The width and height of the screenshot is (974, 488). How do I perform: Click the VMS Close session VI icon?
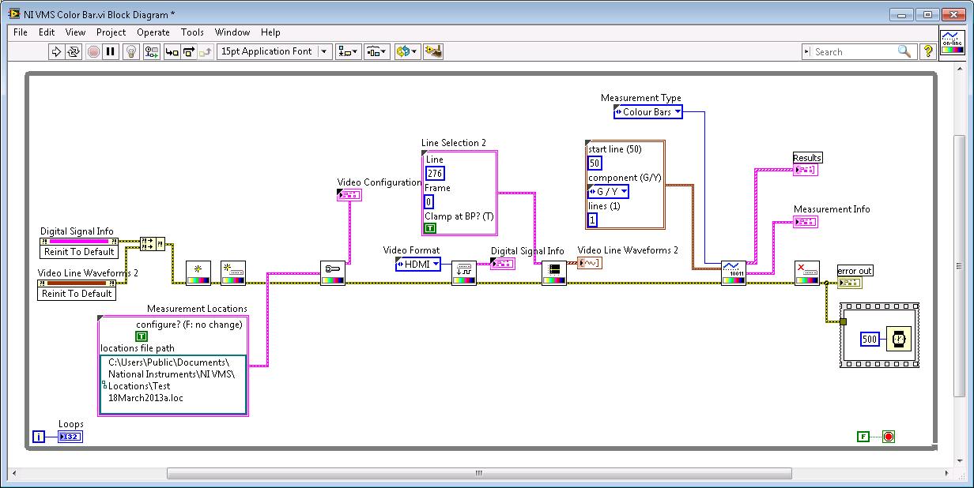coord(807,273)
